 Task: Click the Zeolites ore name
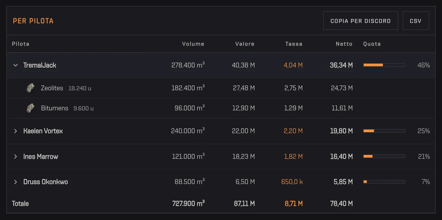click(x=52, y=88)
